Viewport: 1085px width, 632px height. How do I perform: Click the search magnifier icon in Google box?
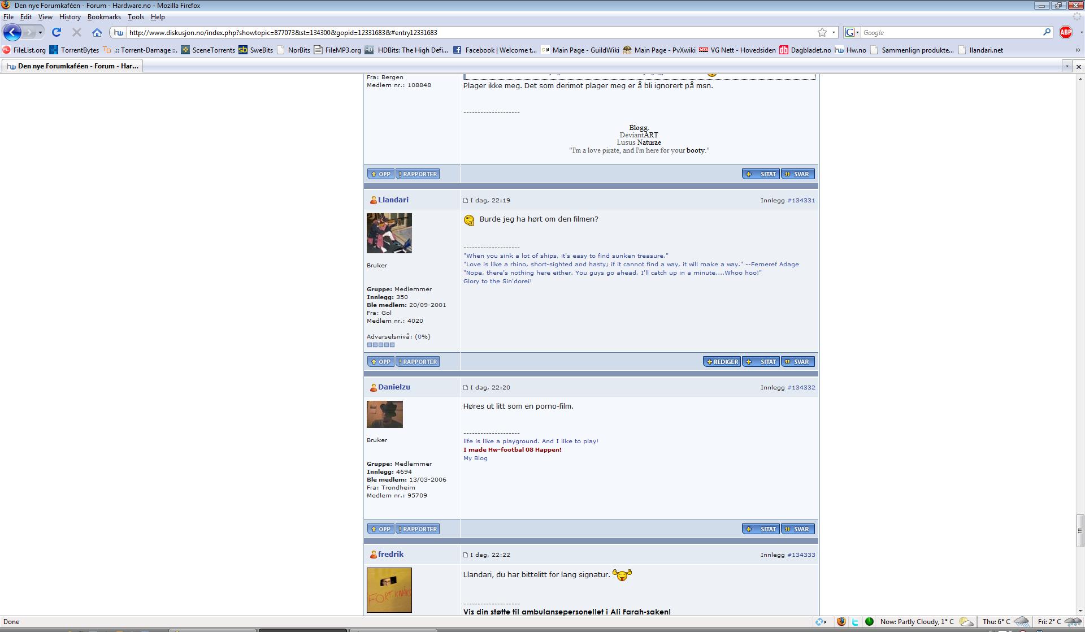[x=1047, y=32]
